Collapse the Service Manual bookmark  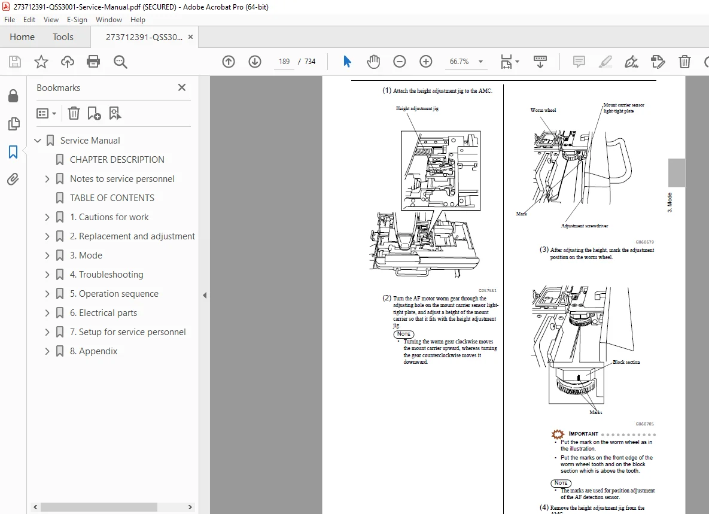click(x=38, y=141)
